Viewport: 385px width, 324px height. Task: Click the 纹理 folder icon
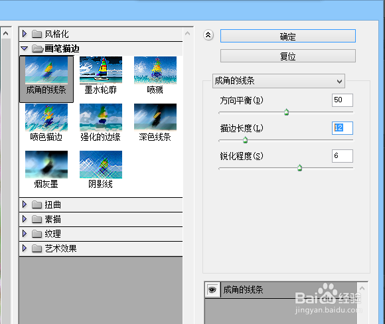click(37, 234)
